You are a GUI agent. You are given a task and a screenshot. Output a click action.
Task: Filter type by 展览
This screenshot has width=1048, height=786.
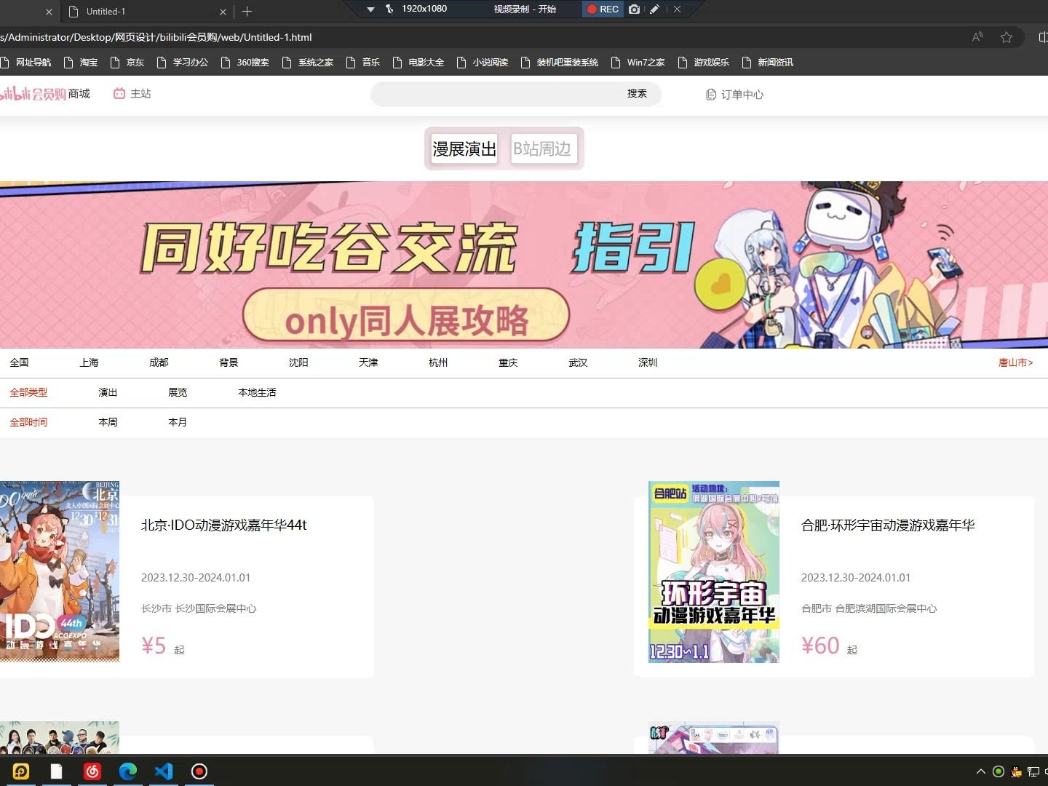178,392
